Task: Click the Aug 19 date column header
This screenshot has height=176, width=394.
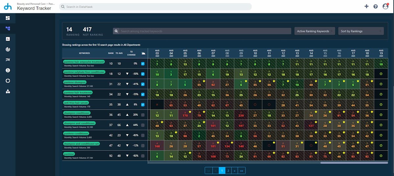Action: pos(381,53)
